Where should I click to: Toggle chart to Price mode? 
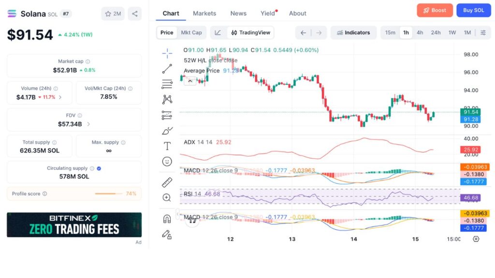coord(167,32)
